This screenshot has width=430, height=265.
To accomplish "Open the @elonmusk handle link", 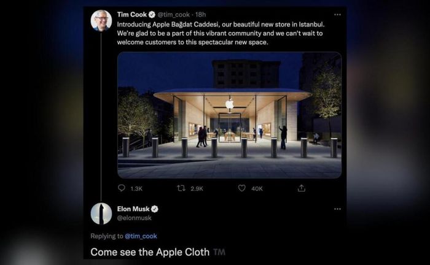I will 134,217.
